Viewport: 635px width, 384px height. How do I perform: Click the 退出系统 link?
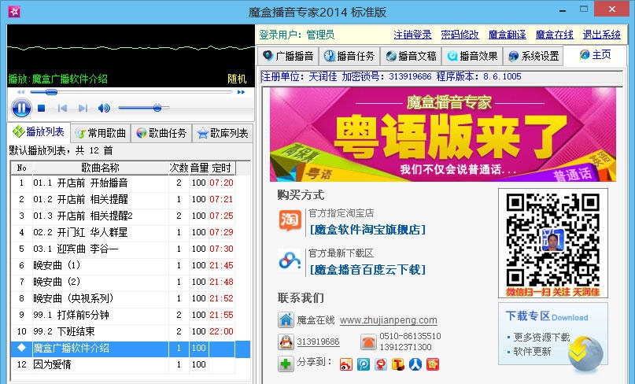(x=601, y=35)
